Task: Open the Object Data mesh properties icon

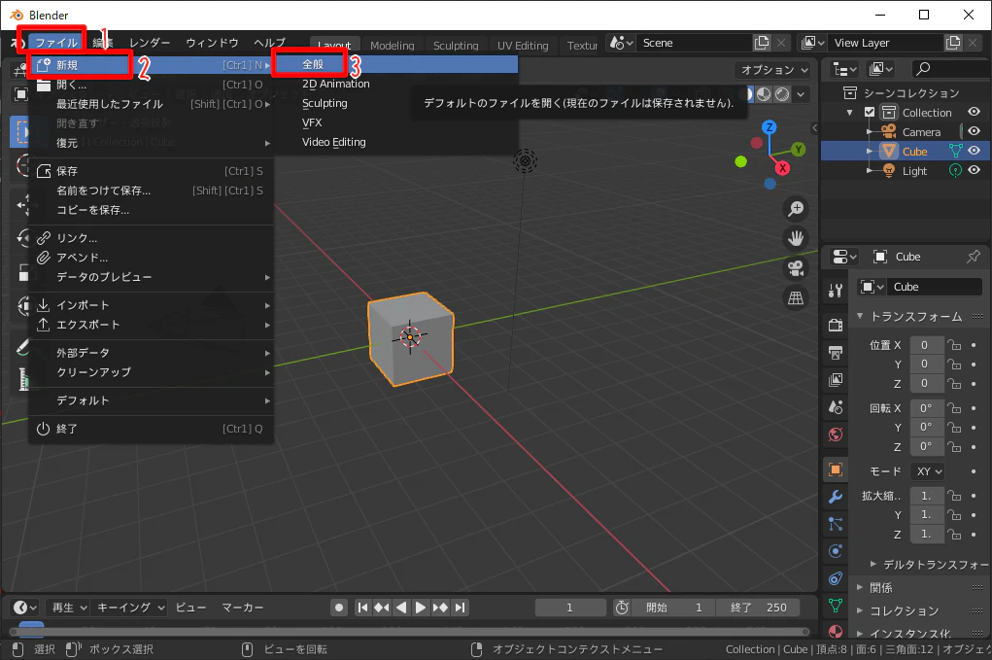Action: [x=836, y=606]
